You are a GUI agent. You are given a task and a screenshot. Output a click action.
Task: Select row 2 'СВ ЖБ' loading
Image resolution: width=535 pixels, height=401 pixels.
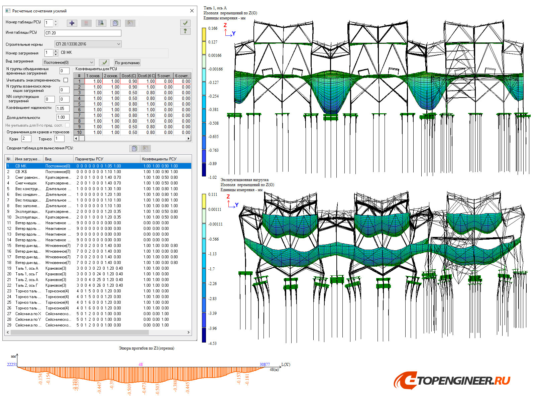pos(98,172)
